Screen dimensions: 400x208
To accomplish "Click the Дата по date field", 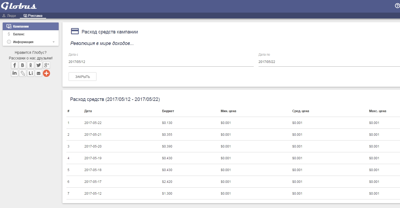I will point(329,62).
